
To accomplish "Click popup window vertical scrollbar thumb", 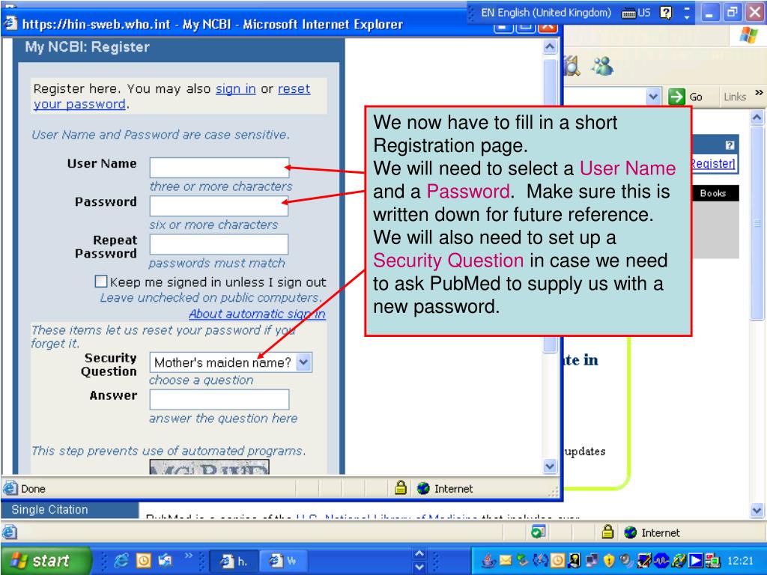I will (x=550, y=205).
